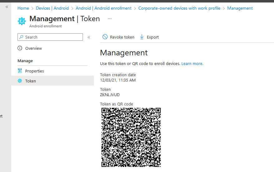Click the Revoke token button
The width and height of the screenshot is (274, 172).
pyautogui.click(x=118, y=37)
